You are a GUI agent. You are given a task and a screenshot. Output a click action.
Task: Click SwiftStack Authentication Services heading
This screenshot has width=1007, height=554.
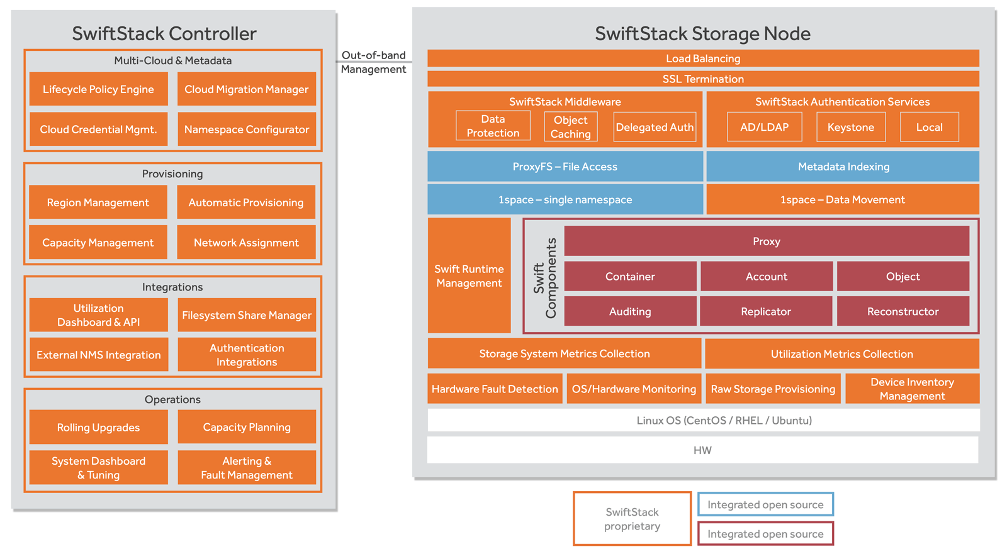click(842, 101)
